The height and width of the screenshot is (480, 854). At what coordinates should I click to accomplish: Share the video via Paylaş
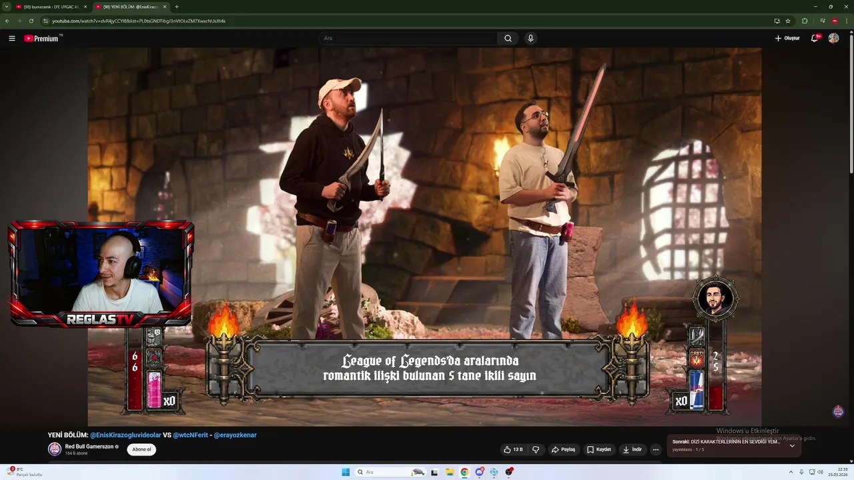coord(564,449)
